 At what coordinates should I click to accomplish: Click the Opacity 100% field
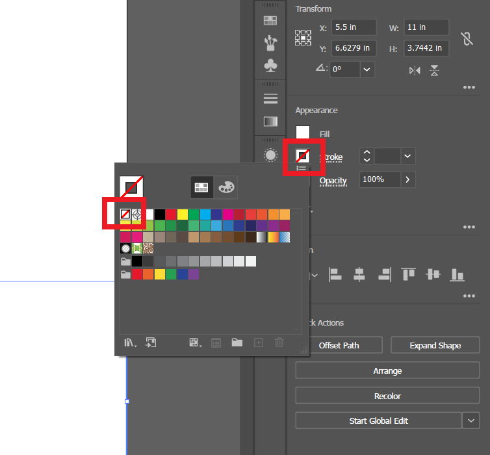click(380, 179)
